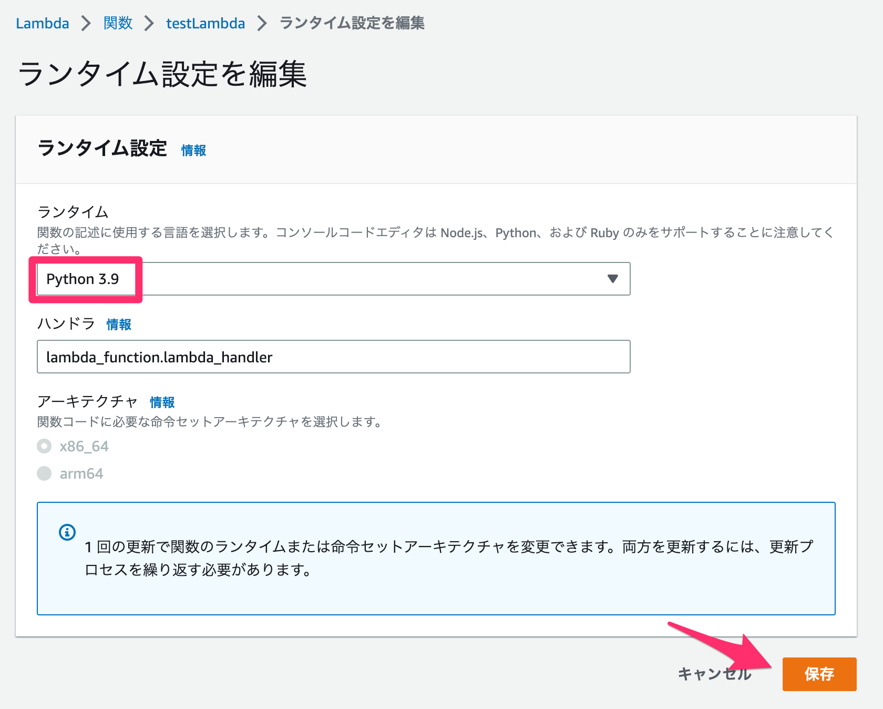Open 情報 link beside アーキテクチャ label
The image size is (883, 709).
tap(162, 403)
